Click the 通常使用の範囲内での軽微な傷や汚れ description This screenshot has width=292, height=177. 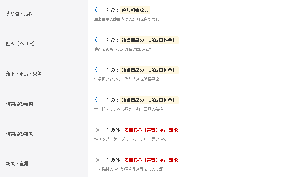(126, 19)
